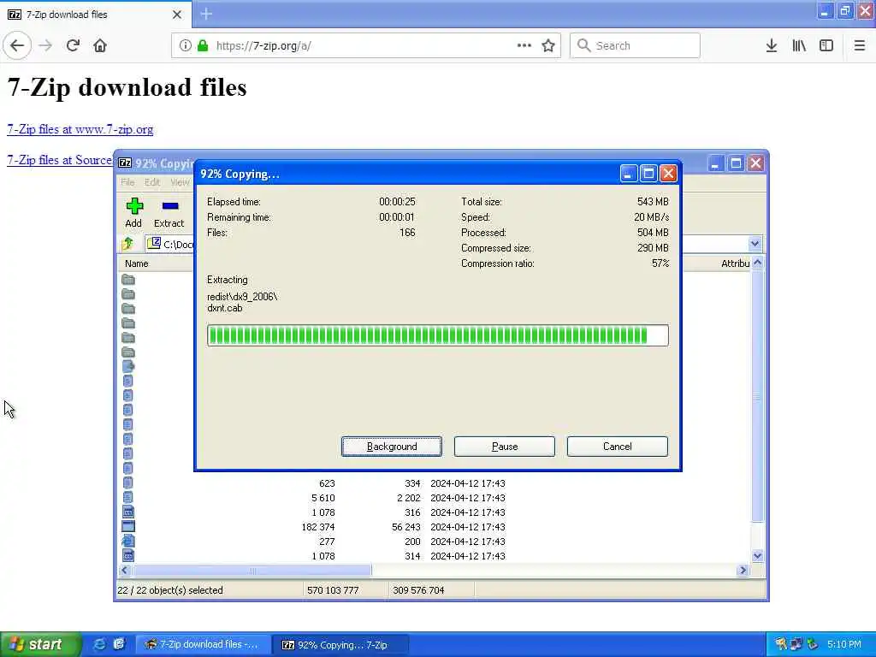The image size is (876, 657).
Task: Click the first system tray icon
Action: click(x=781, y=644)
